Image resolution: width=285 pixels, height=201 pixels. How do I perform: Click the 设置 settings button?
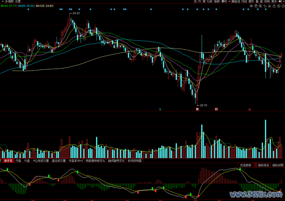tap(18, 2)
